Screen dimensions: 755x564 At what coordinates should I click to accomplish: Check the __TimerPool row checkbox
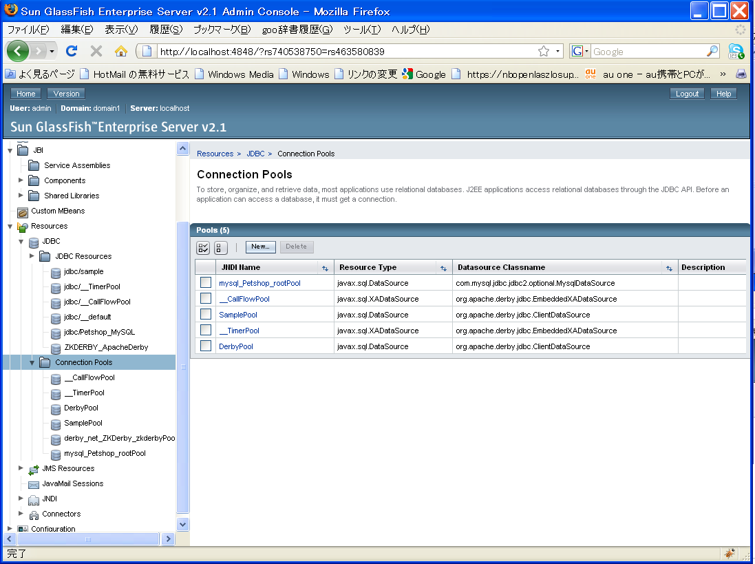206,331
